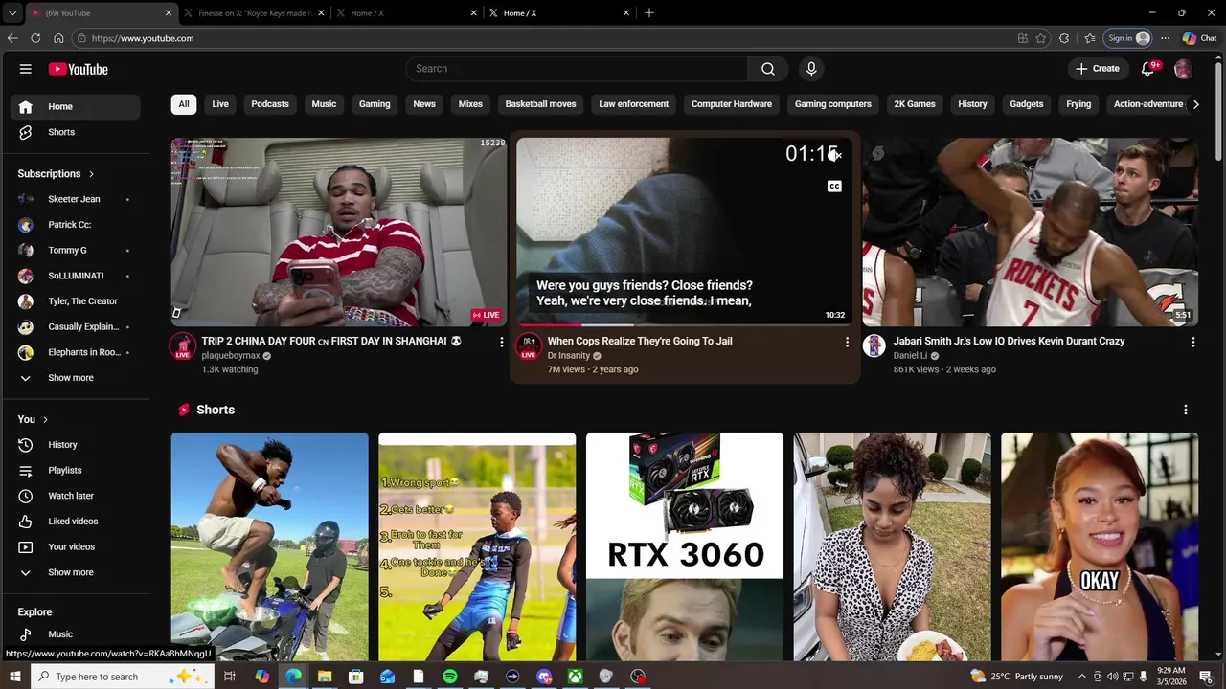Image resolution: width=1226 pixels, height=689 pixels.
Task: Show hidden system tray icons
Action: coord(1082,677)
